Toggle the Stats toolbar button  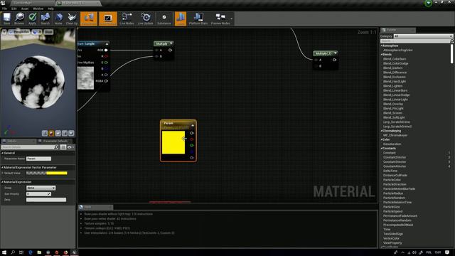(x=181, y=19)
